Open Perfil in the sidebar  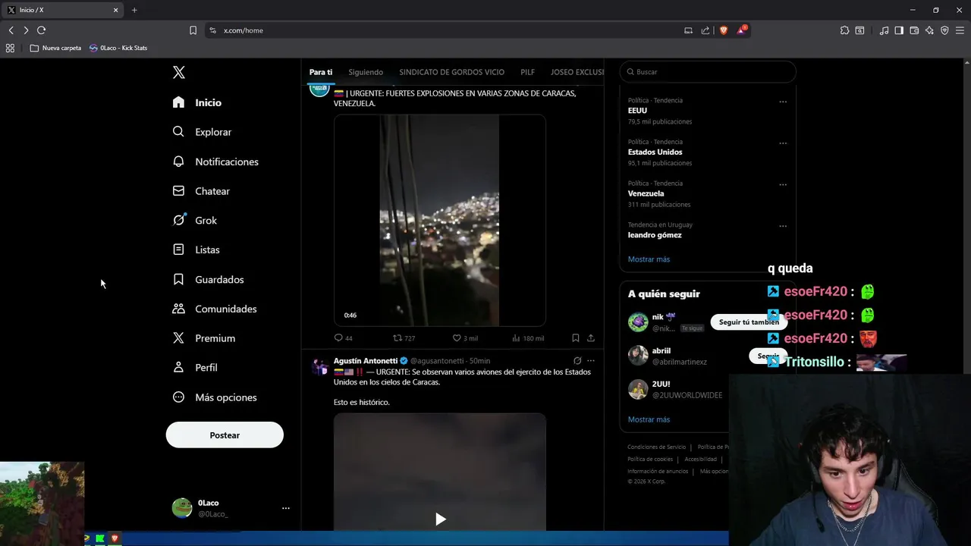195,367
